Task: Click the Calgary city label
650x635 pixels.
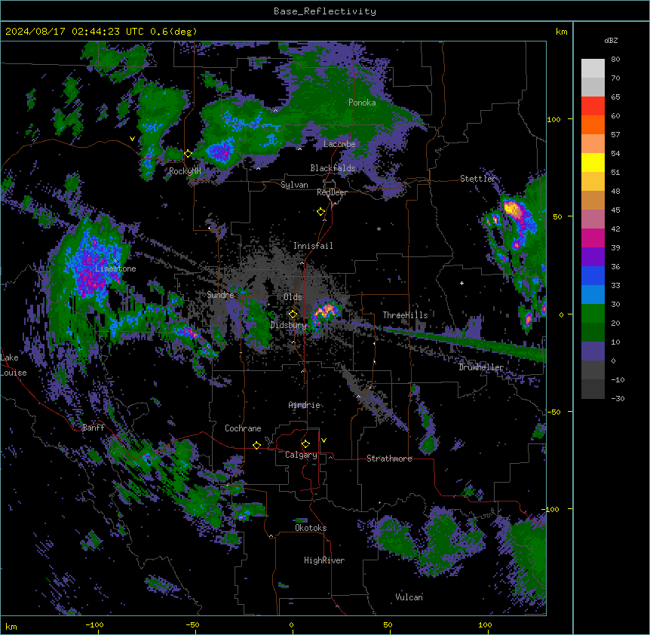Action: click(301, 455)
